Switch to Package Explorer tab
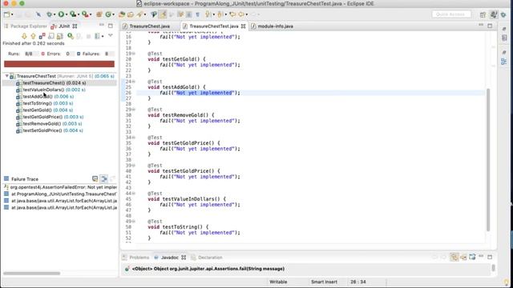This screenshot has width=513, height=288. point(25,26)
